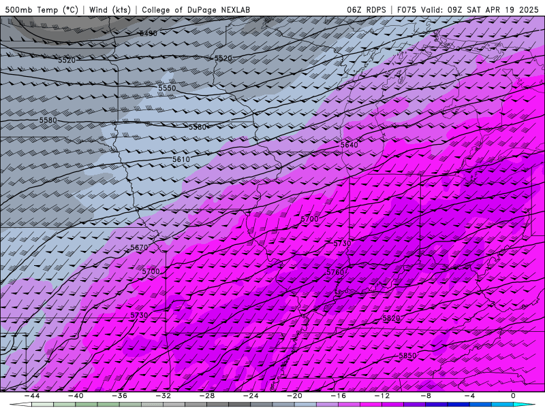Click the 'Wind (kts)' header label

(110, 10)
